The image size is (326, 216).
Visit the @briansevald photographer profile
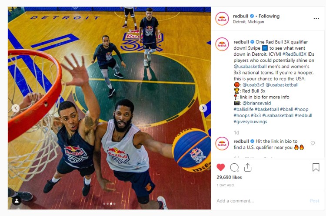[x=256, y=103]
